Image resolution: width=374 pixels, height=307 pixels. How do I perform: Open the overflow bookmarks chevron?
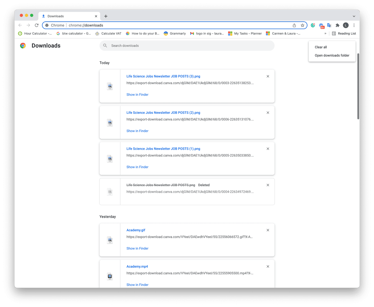(325, 33)
